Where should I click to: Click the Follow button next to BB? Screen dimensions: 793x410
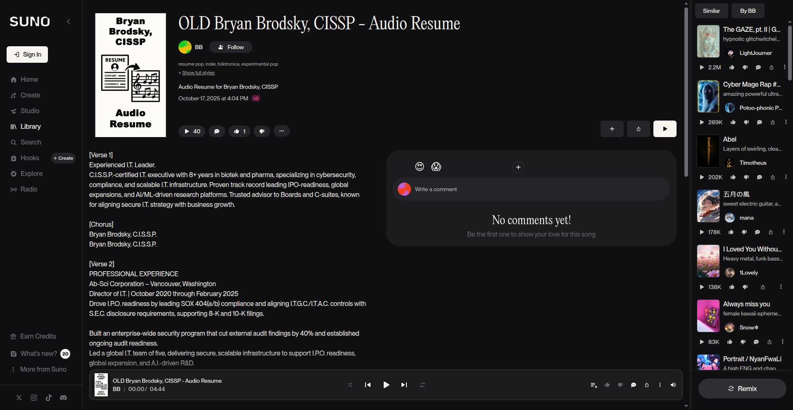point(231,47)
